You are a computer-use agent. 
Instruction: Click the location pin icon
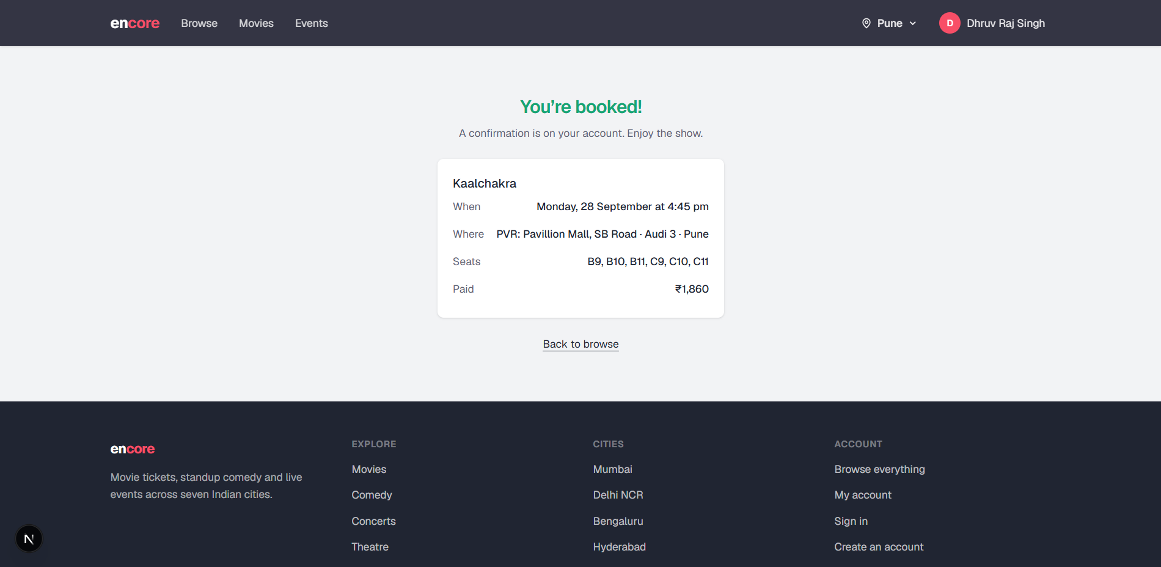point(866,23)
